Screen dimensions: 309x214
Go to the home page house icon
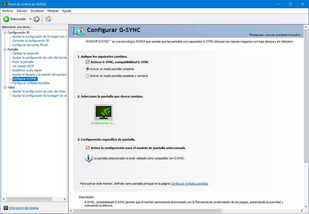pos(48,19)
